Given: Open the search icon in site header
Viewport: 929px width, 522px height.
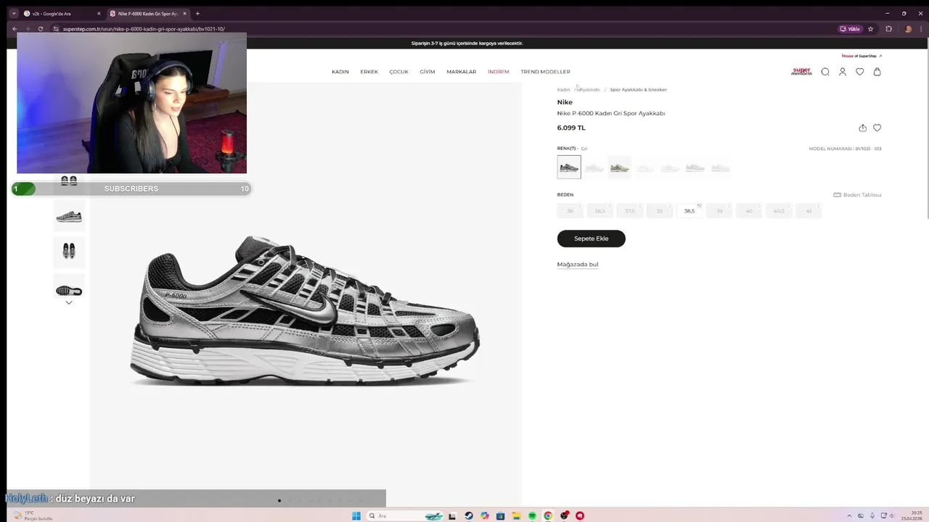Looking at the screenshot, I should 825,72.
